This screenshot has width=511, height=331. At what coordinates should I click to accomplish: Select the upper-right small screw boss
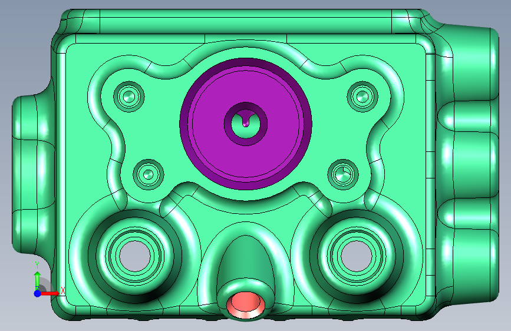pos(362,97)
